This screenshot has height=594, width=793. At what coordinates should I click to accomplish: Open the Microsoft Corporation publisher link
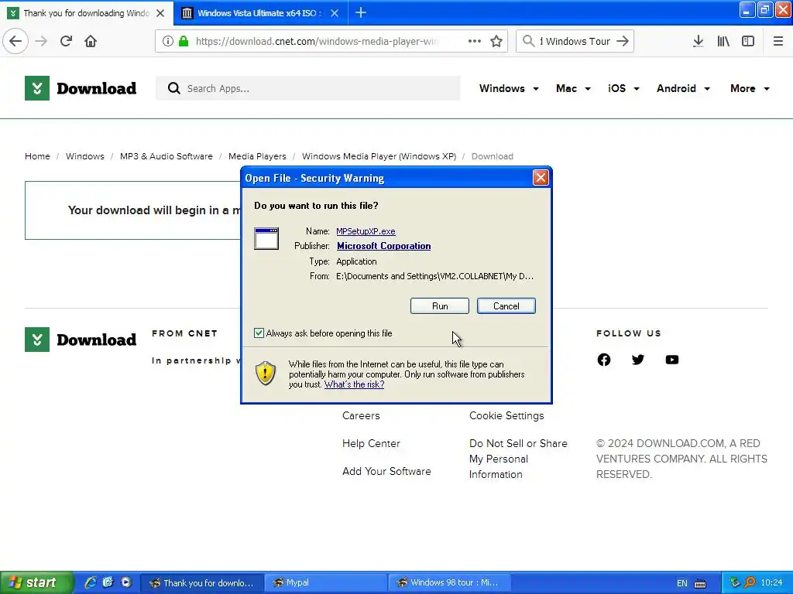(x=384, y=246)
